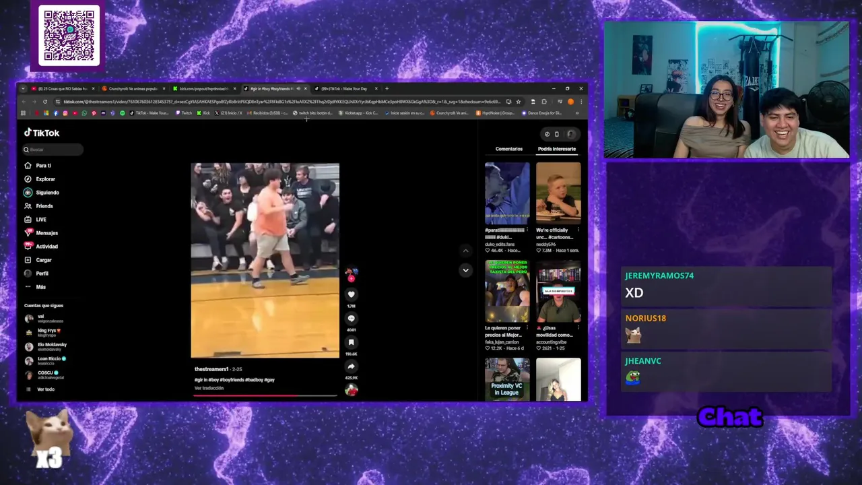The height and width of the screenshot is (485, 862).
Task: Open the Cargar upload page
Action: 38,260
